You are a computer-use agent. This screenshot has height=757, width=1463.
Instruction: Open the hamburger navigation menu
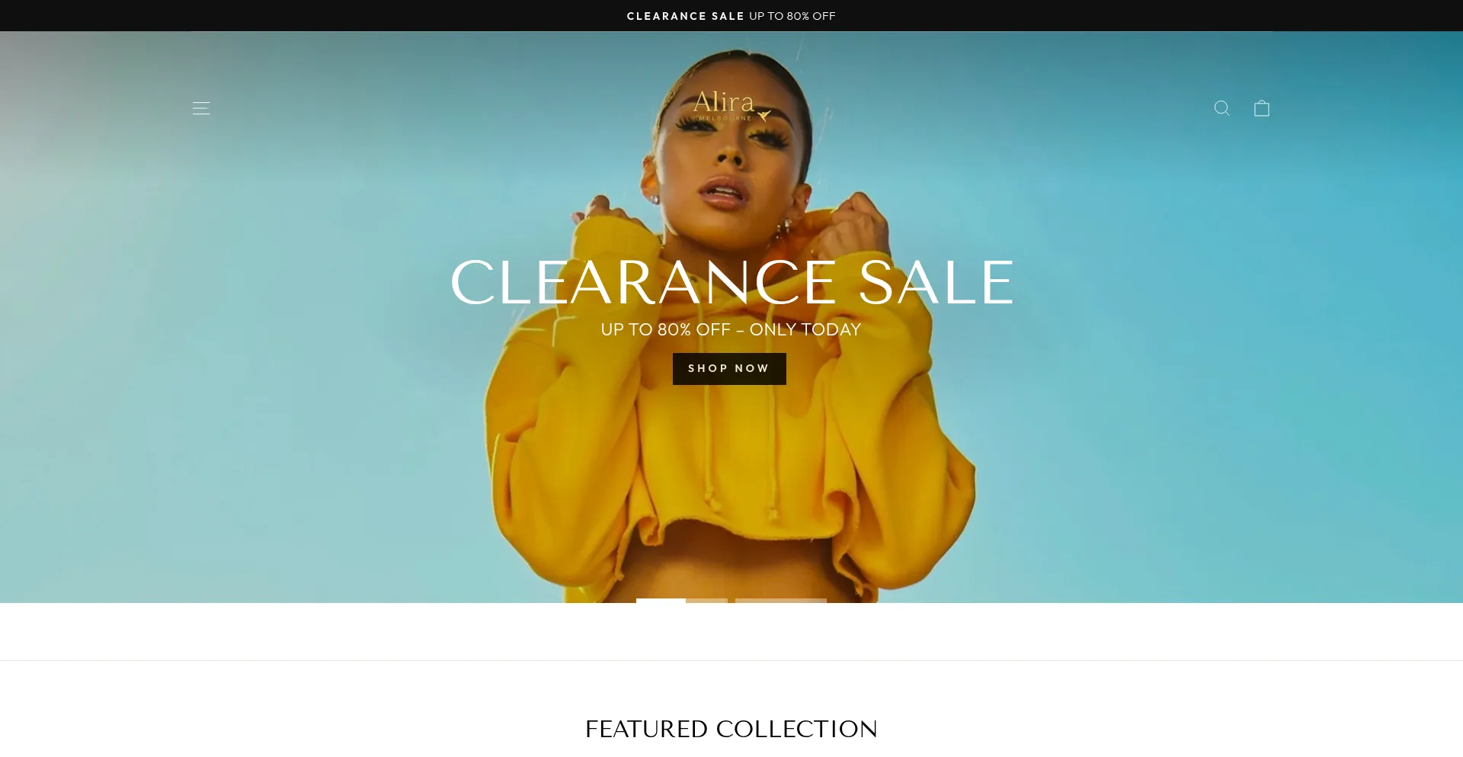201,108
